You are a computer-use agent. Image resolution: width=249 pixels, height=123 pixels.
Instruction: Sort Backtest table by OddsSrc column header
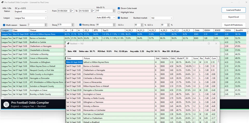pos(165,58)
